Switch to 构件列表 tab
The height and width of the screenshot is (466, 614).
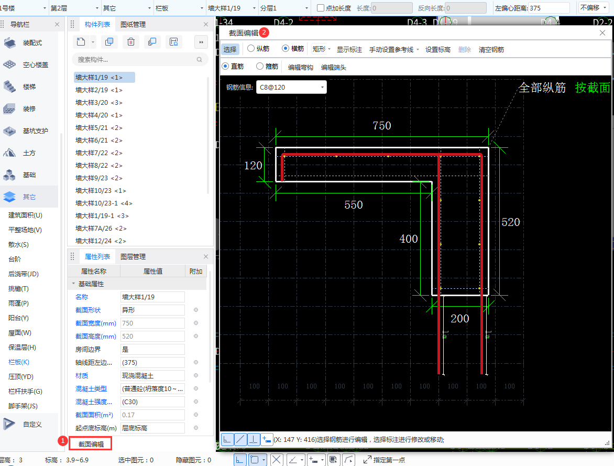(97, 24)
